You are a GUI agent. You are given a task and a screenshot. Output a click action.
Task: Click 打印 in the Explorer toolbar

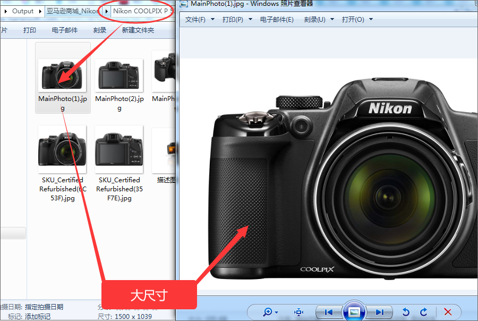tap(30, 30)
